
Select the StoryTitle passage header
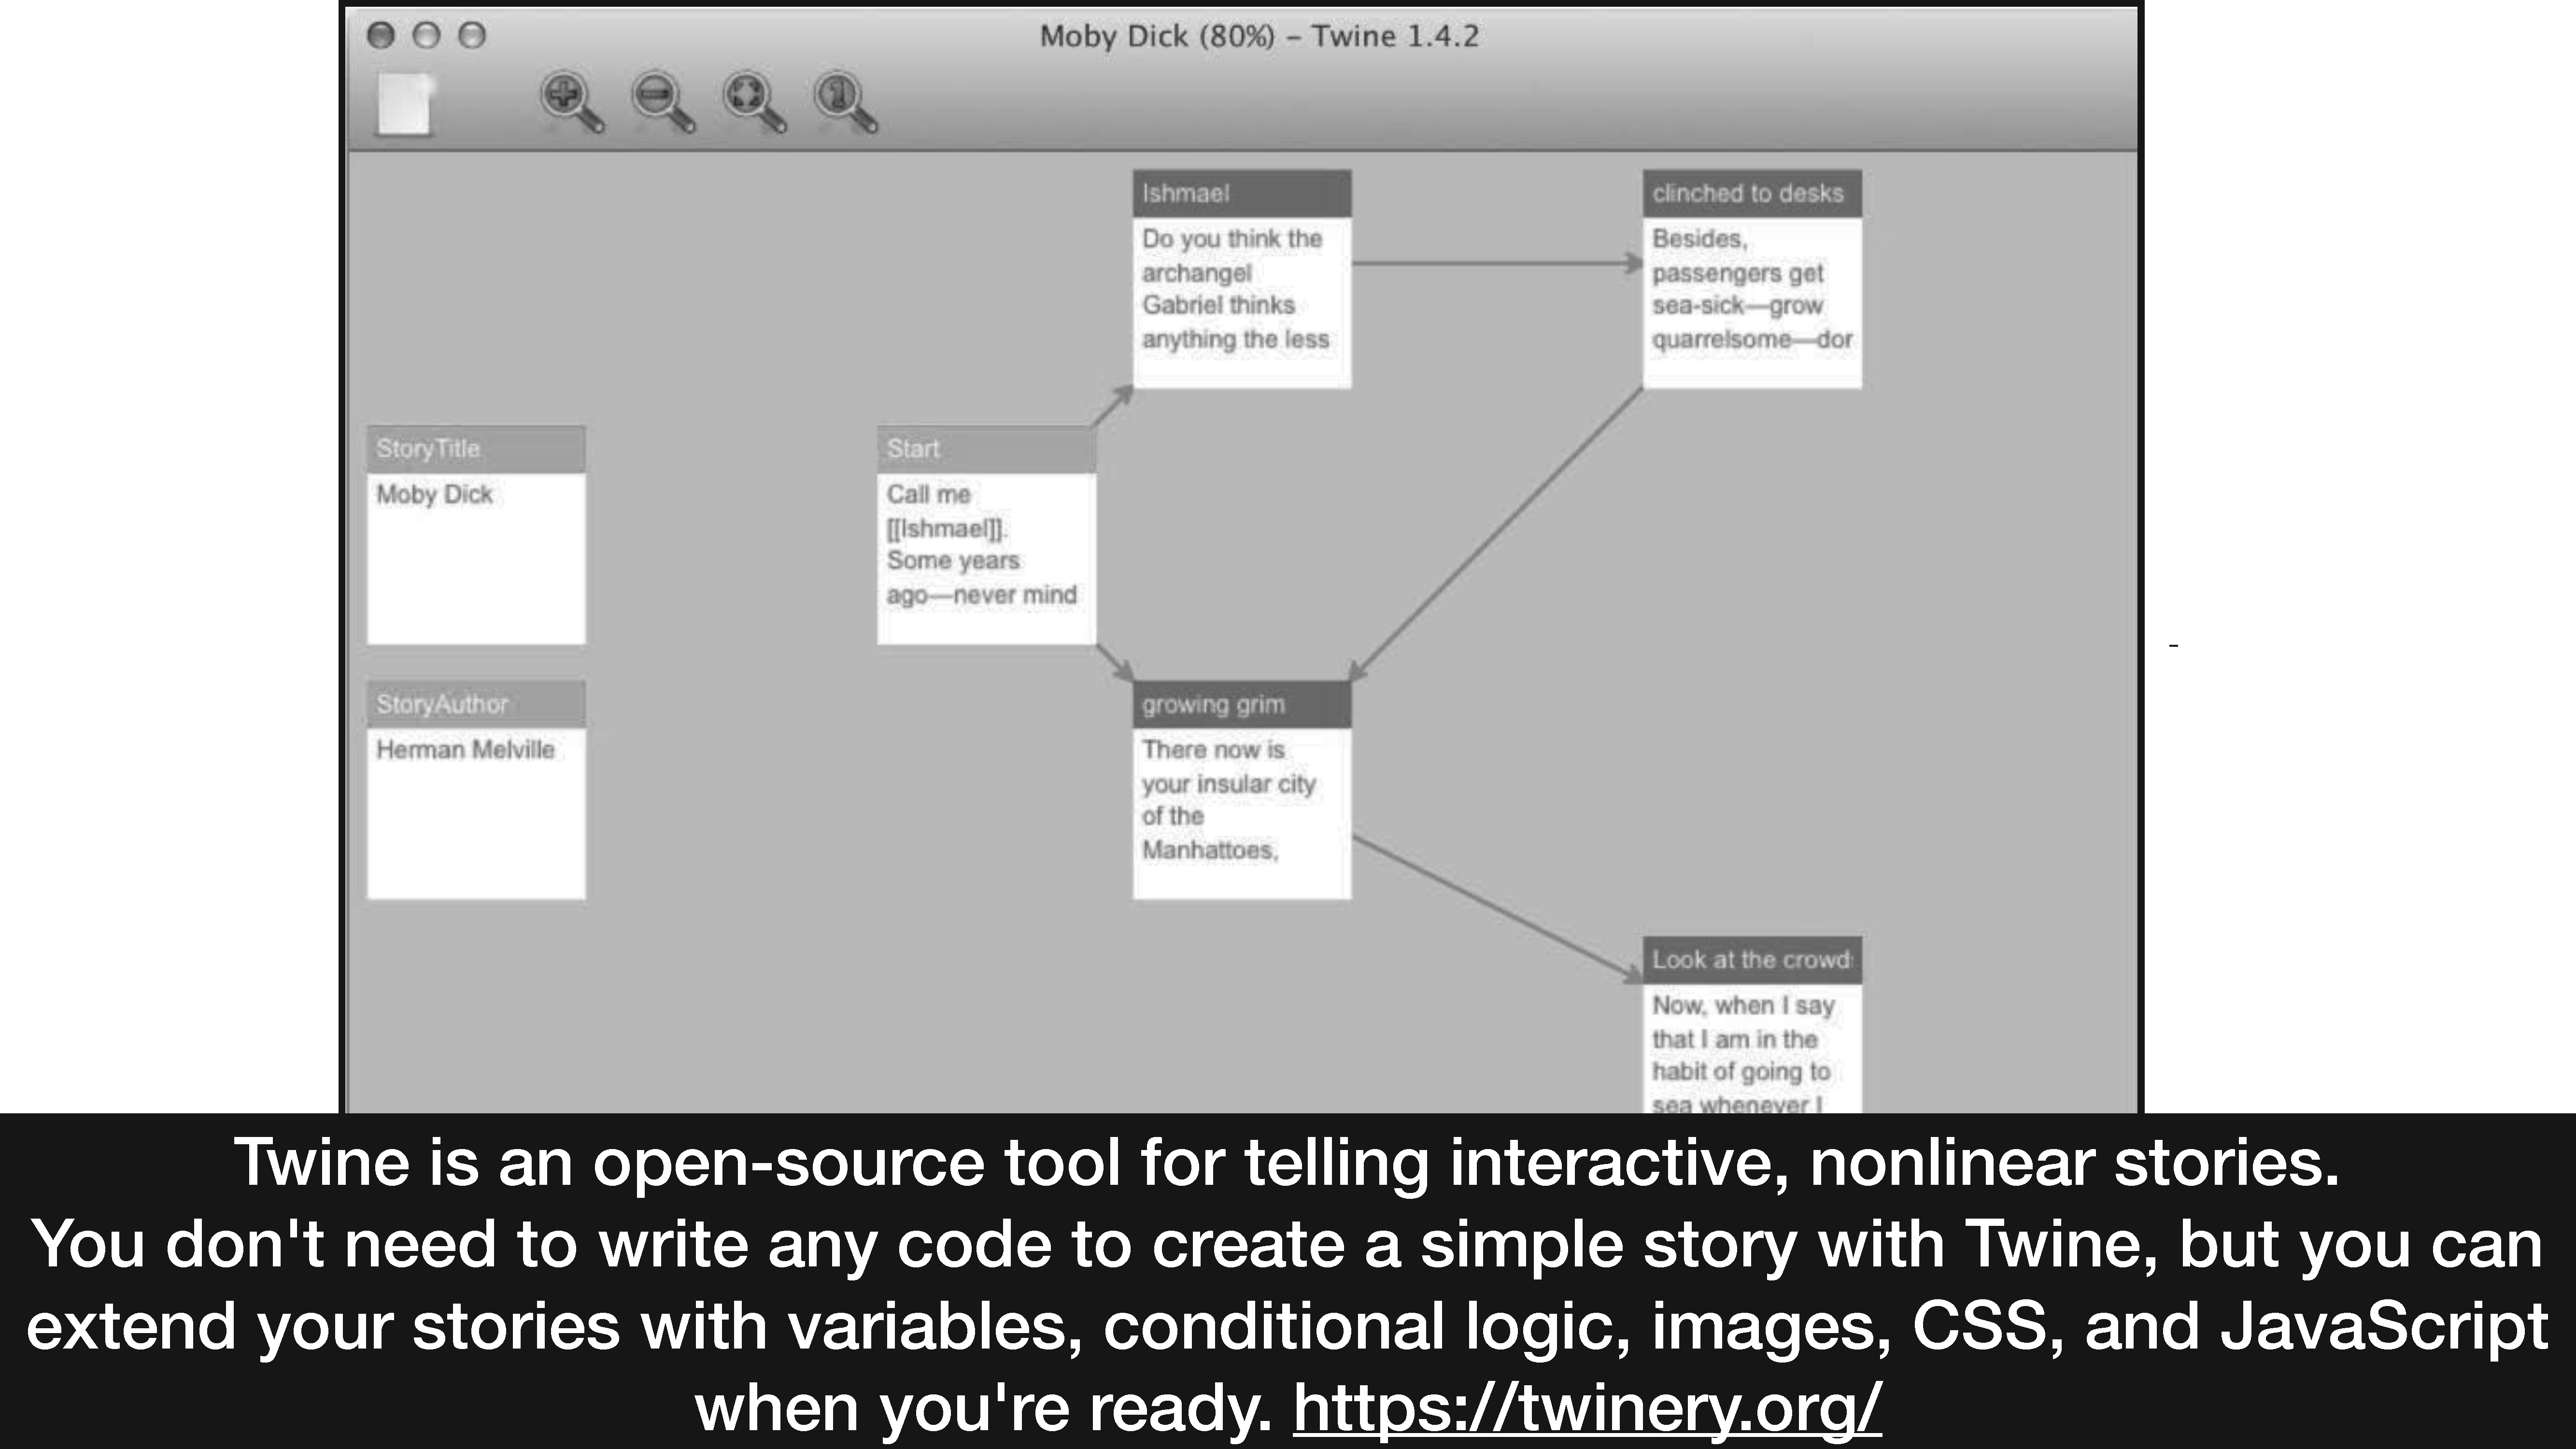[476, 449]
